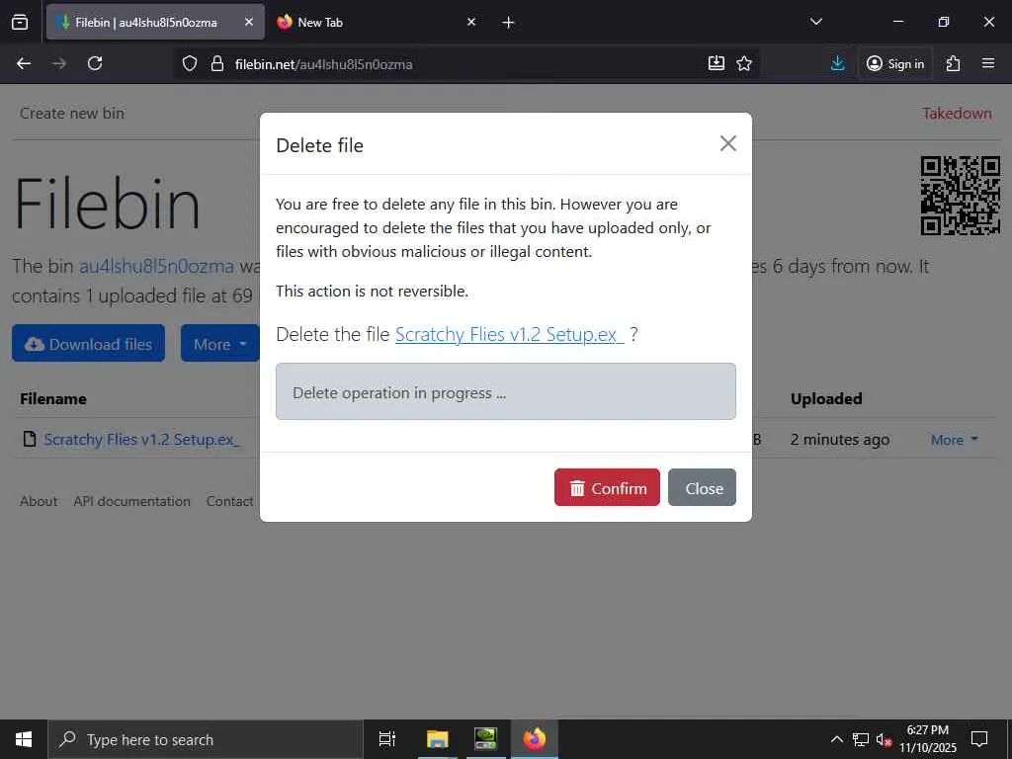This screenshot has width=1012, height=759.
Task: Confirm the file deletion
Action: pos(607,487)
